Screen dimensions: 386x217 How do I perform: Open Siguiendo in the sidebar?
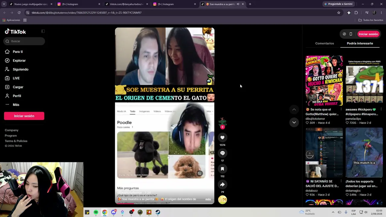click(21, 69)
